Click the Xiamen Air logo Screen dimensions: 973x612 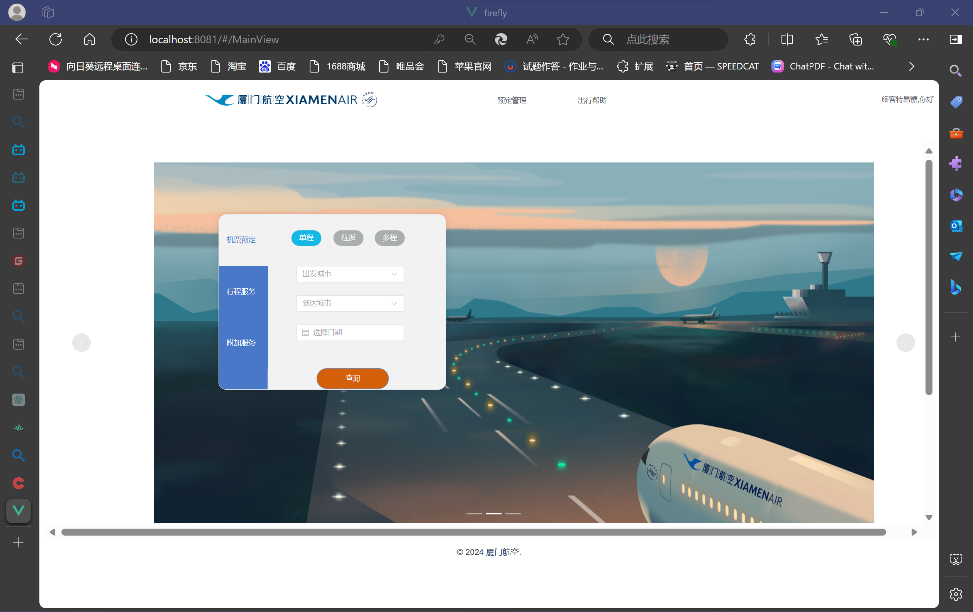click(x=290, y=99)
